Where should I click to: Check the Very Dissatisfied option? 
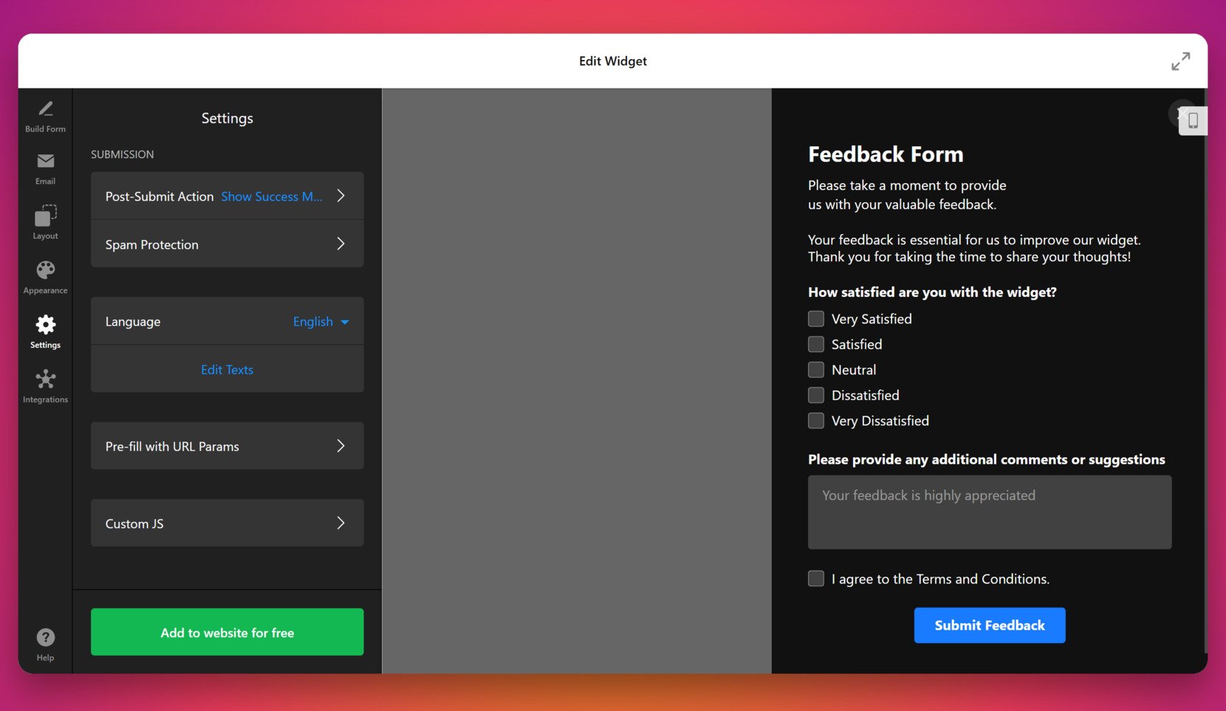click(x=816, y=421)
